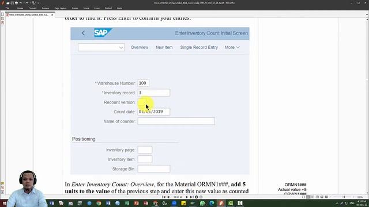Select facing pages view icon
The width and height of the screenshot is (369, 207).
(x=312, y=197)
